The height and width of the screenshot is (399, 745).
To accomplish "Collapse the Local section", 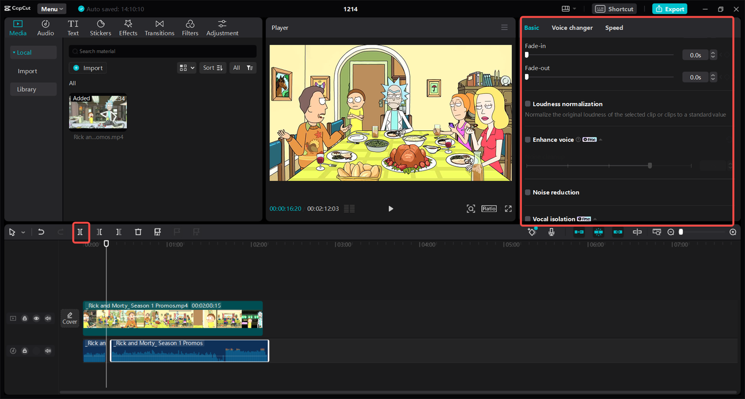I will pos(33,52).
